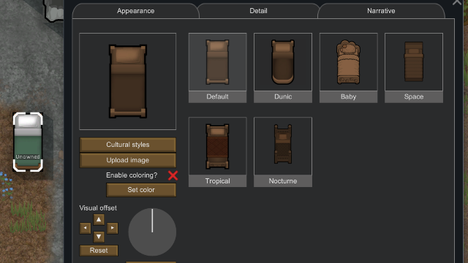Open the Narrative tab
This screenshot has height=263, width=468.
pos(381,11)
